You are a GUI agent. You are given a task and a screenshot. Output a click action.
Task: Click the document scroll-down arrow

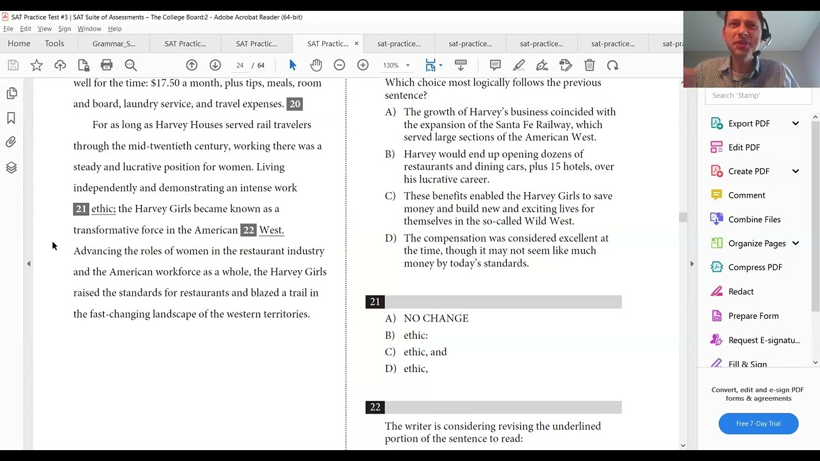click(683, 446)
